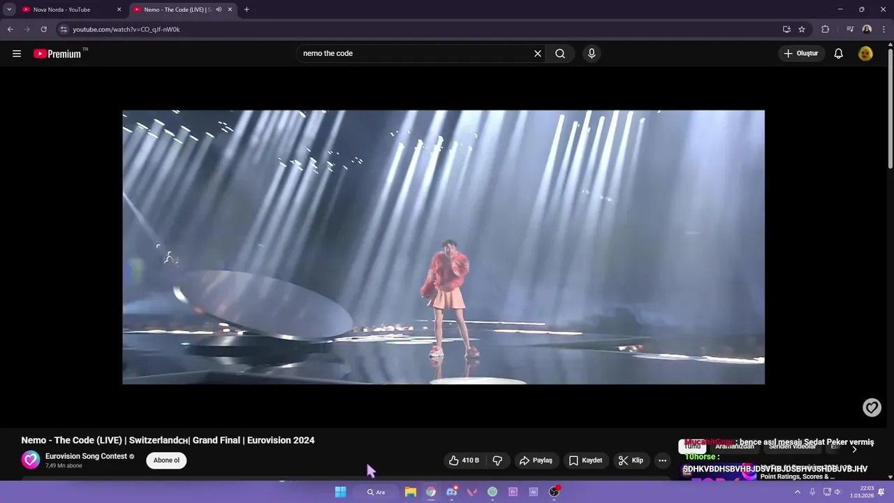Close the Nova Norda tab
Screen dimensions: 894x503
(x=119, y=10)
